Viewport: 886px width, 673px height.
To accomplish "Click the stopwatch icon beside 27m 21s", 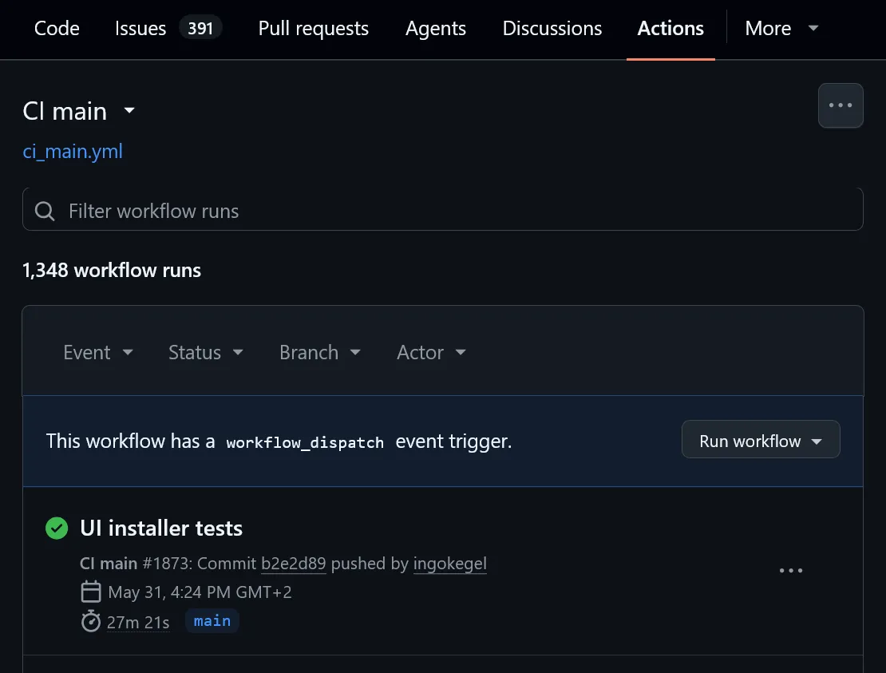I will (90, 621).
